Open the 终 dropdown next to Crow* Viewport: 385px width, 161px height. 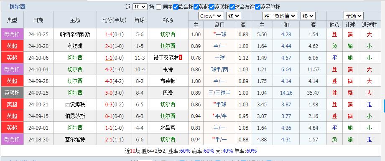(234, 16)
